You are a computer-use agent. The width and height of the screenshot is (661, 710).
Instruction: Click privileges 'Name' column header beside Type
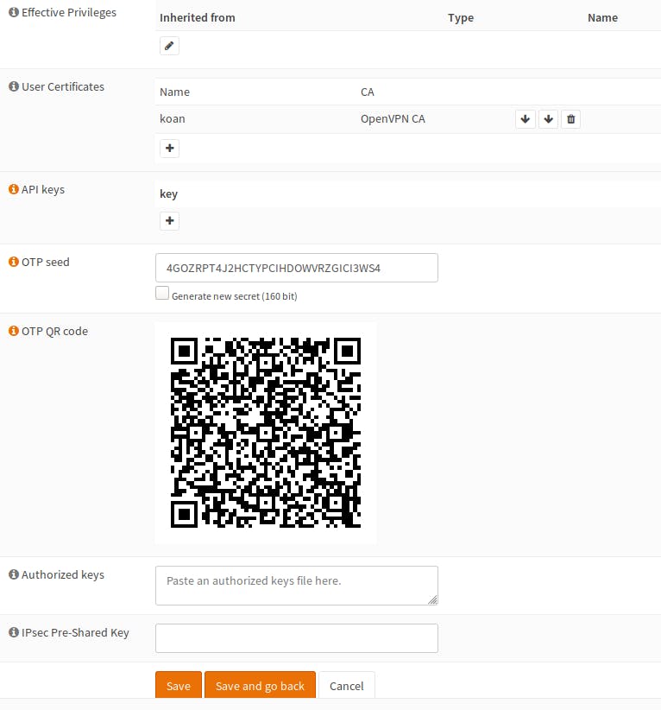(x=602, y=17)
